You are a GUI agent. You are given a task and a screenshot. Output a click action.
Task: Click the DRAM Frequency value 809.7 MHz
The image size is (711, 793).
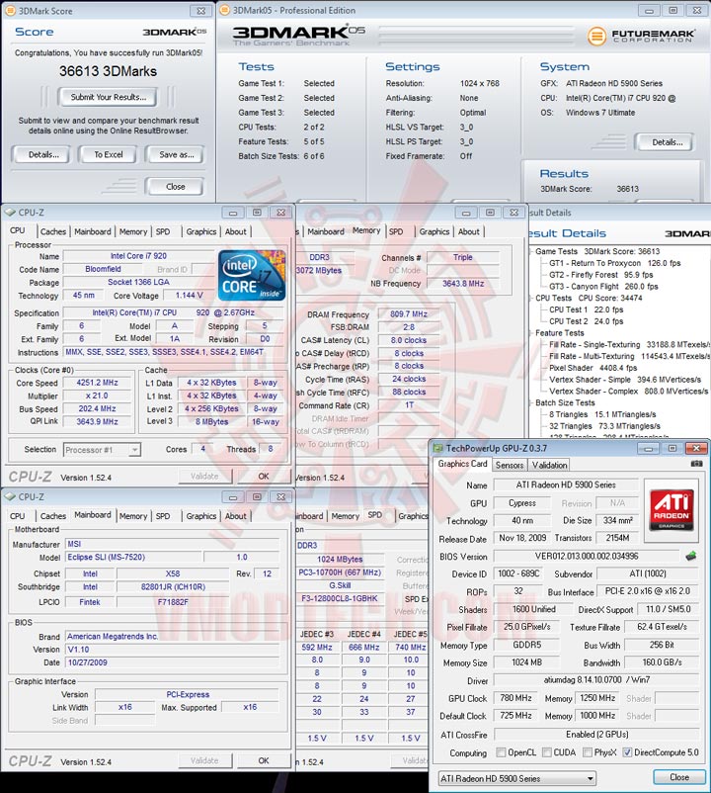pyautogui.click(x=409, y=314)
